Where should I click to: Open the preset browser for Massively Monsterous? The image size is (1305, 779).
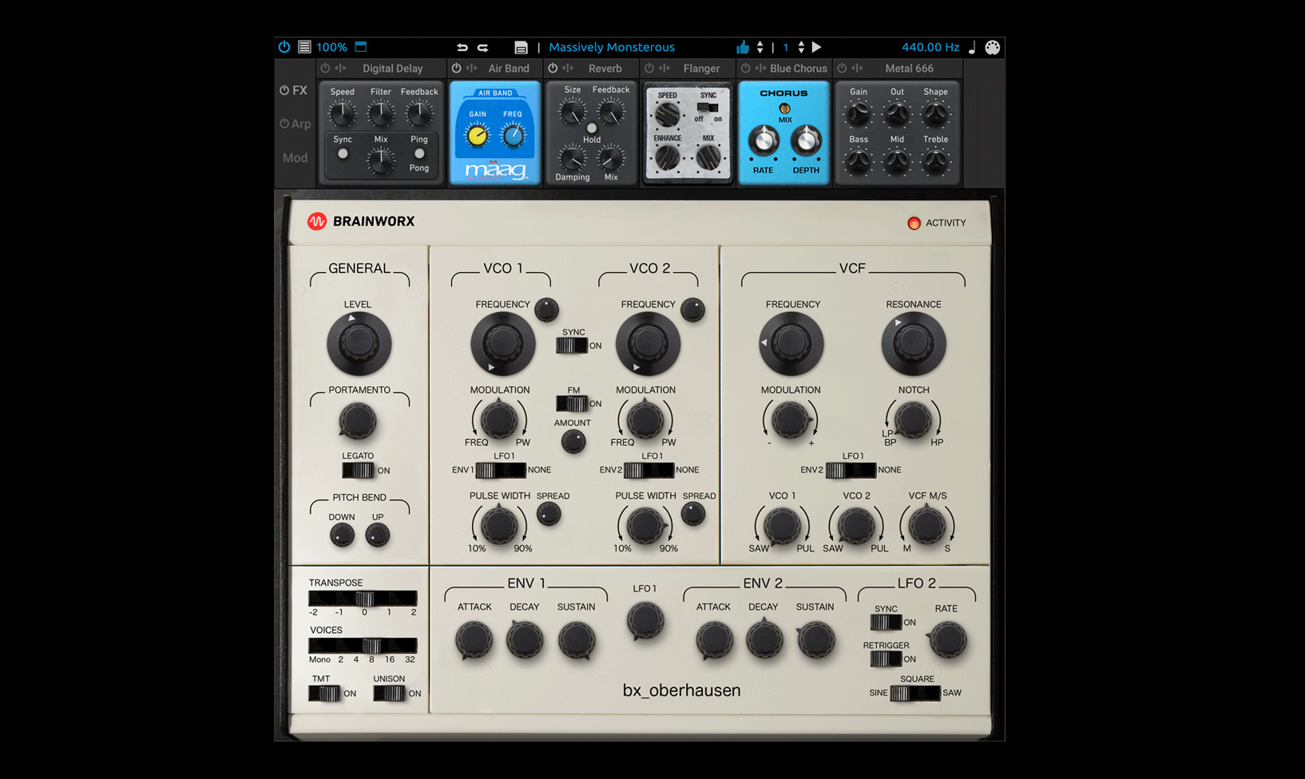[612, 47]
